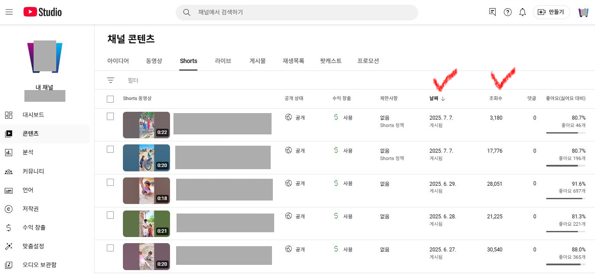Click the Shorts 정책 text in 17,776 row
The width and height of the screenshot is (595, 274).
[392, 158]
